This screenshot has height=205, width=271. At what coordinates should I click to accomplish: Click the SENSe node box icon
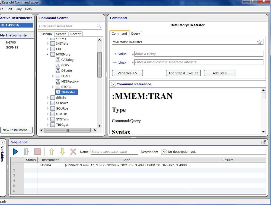tap(53, 97)
